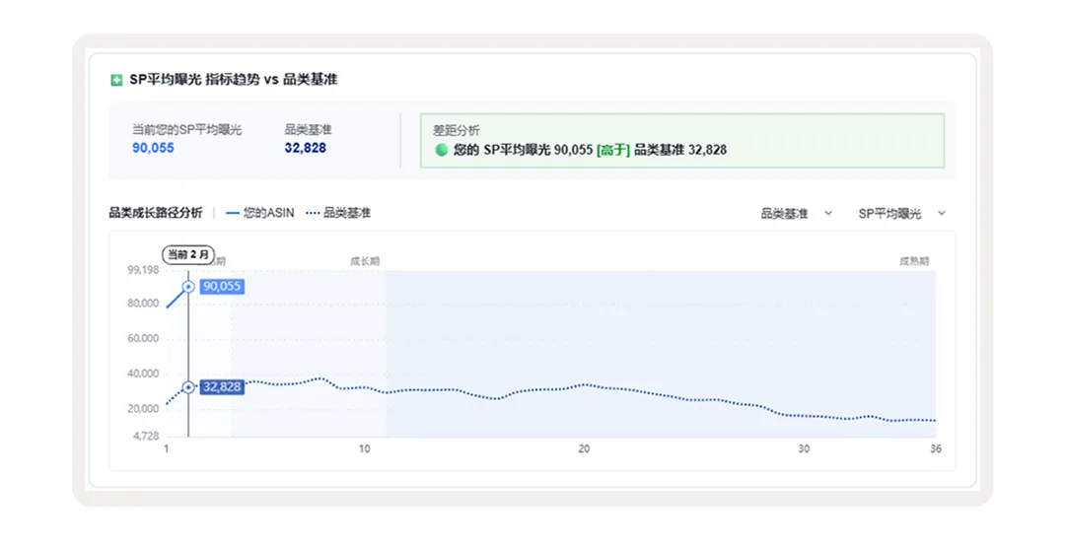Viewport: 1065px width, 548px height.
Task: Click the 4,728 y-axis label
Action: point(145,436)
